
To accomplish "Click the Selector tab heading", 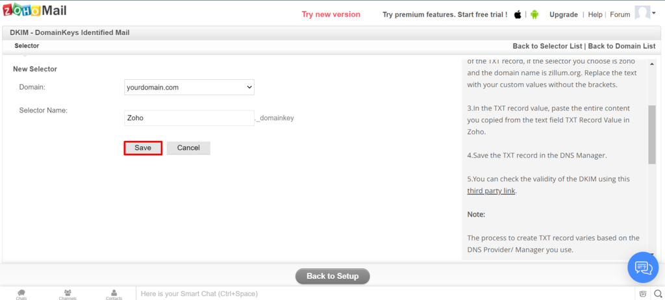I will click(27, 46).
